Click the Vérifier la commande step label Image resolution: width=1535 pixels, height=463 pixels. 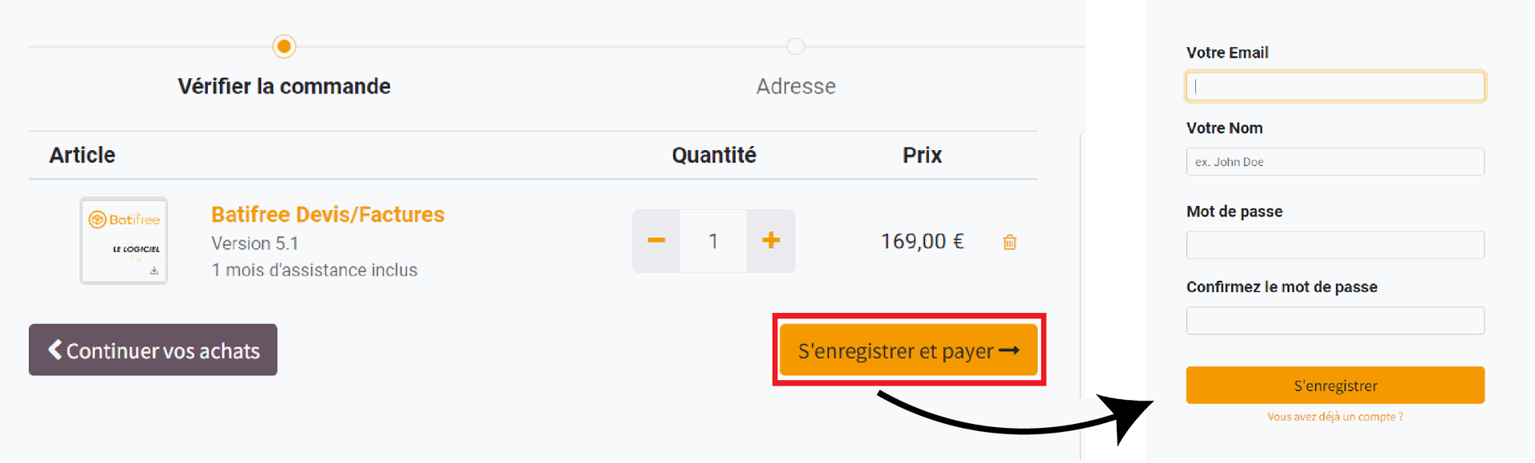pyautogui.click(x=284, y=86)
